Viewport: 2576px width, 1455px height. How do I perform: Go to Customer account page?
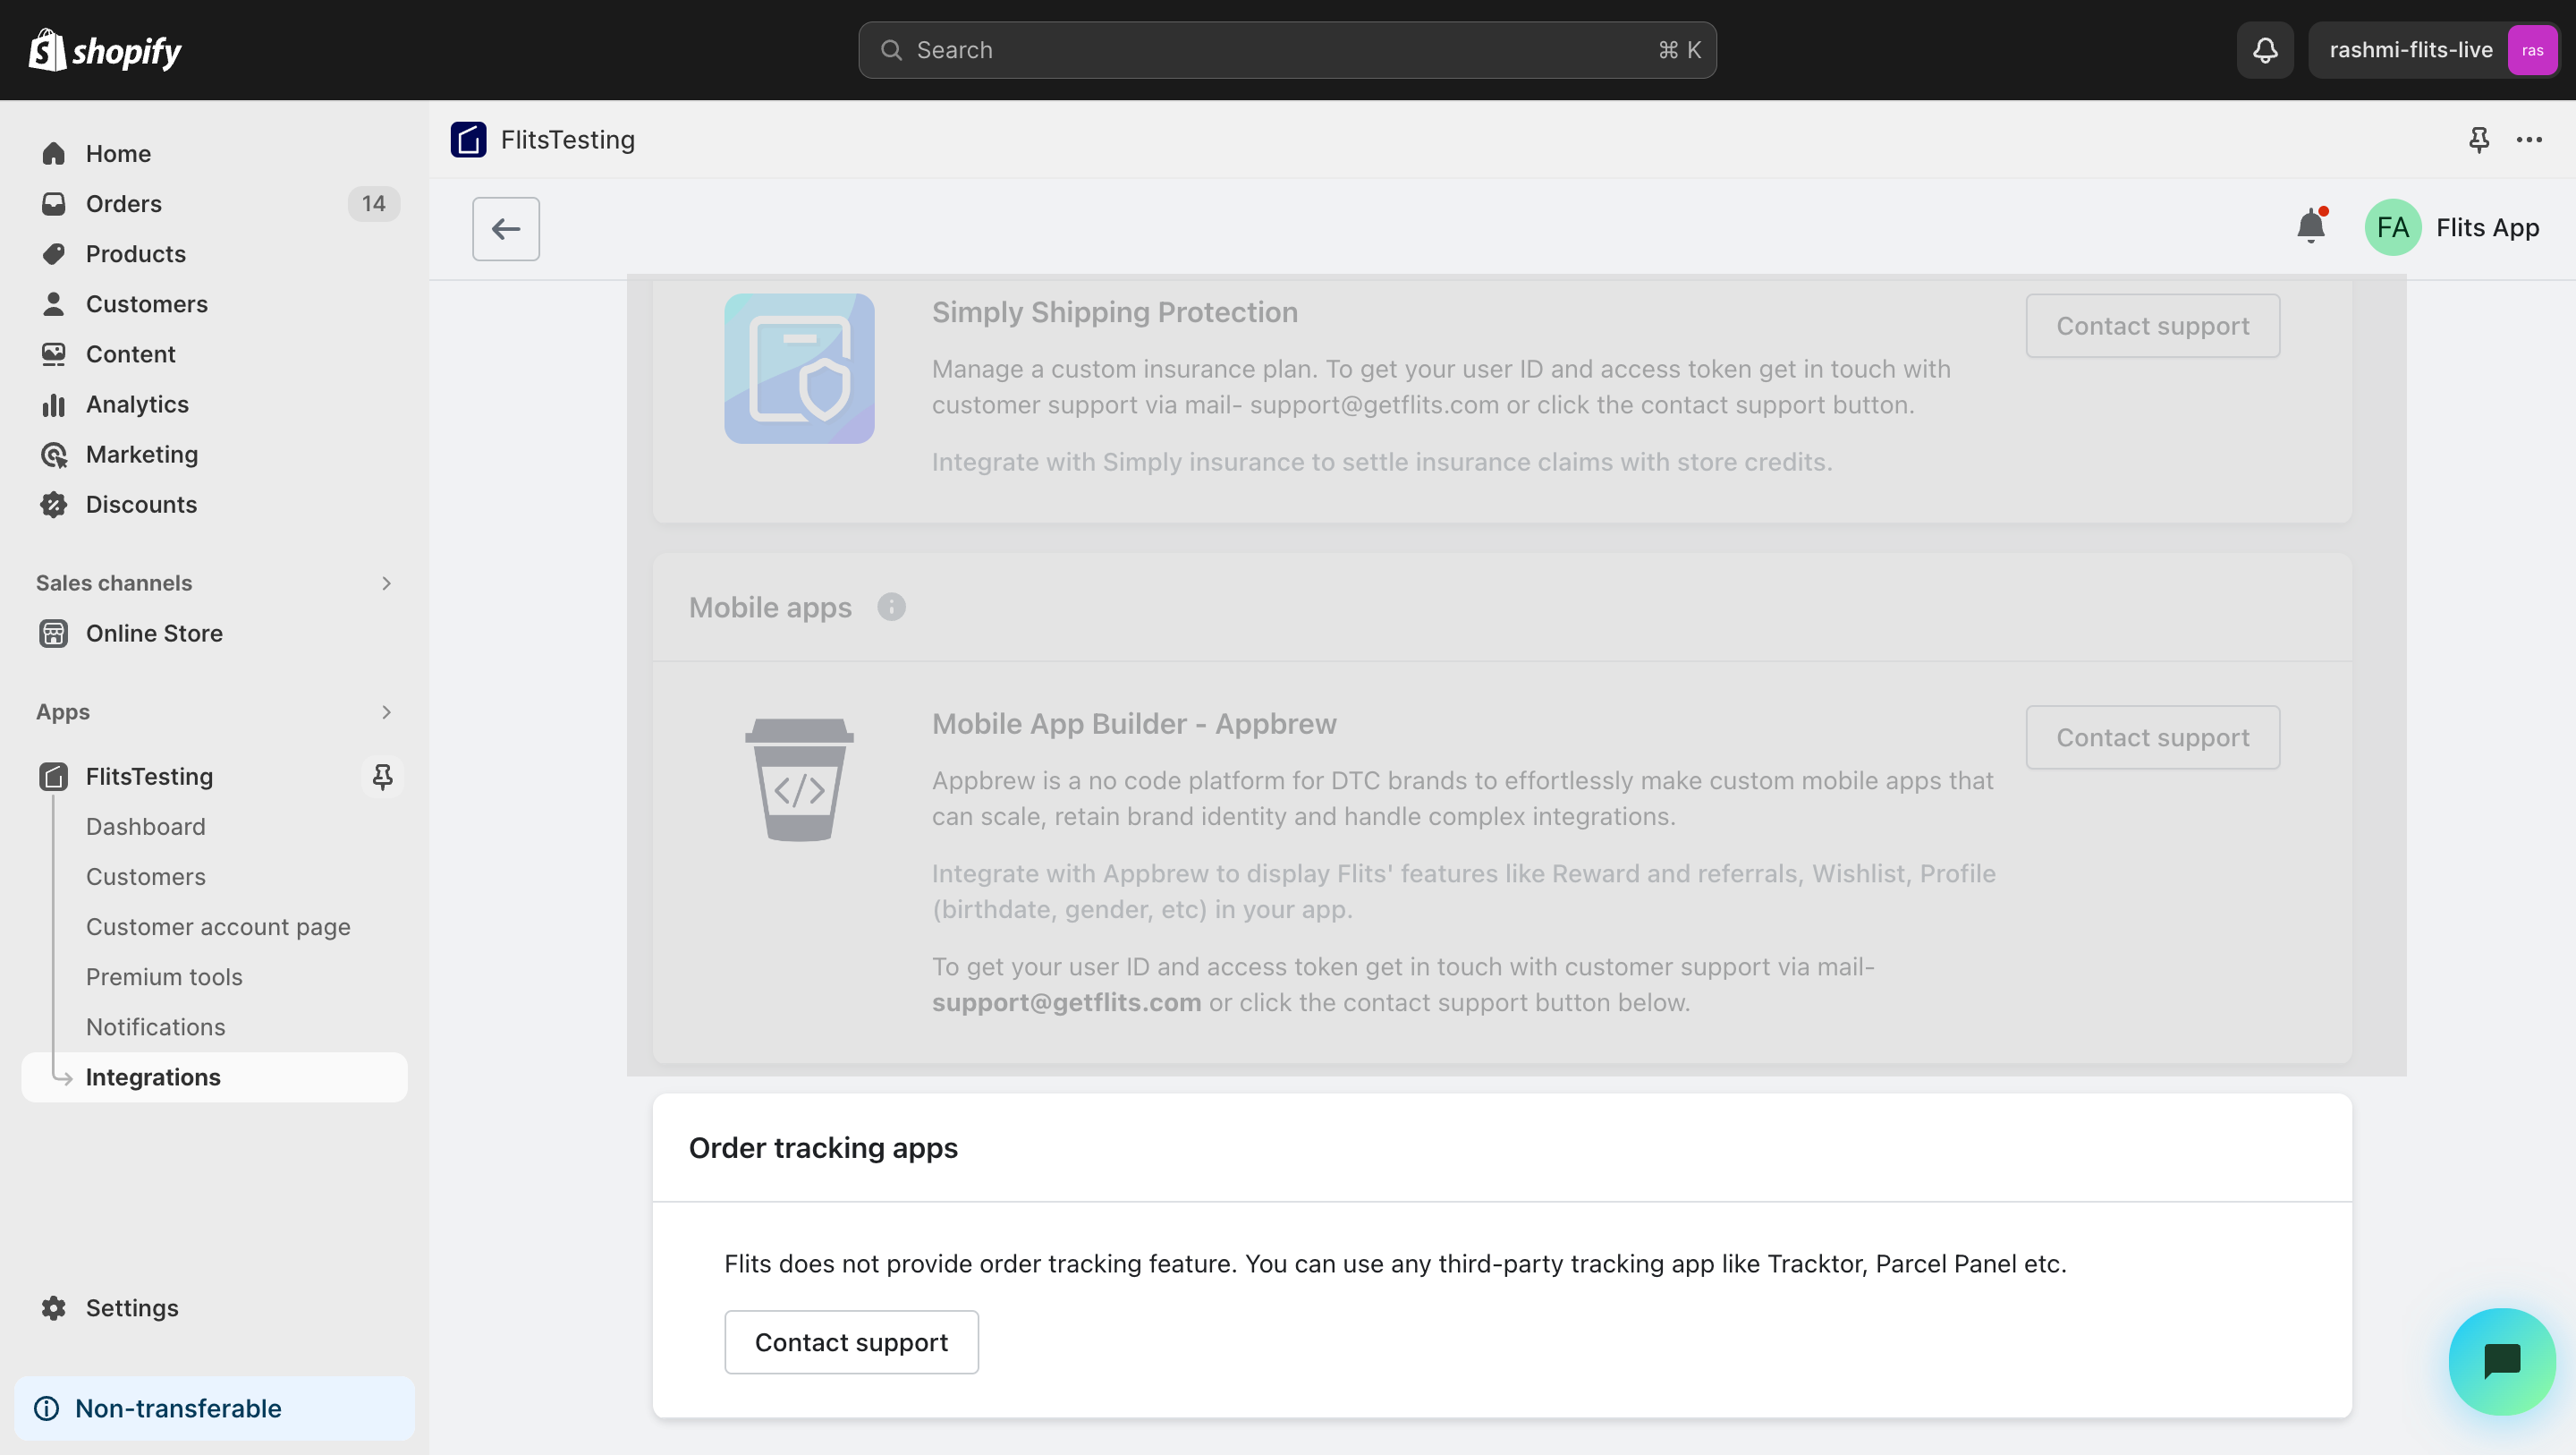click(218, 927)
